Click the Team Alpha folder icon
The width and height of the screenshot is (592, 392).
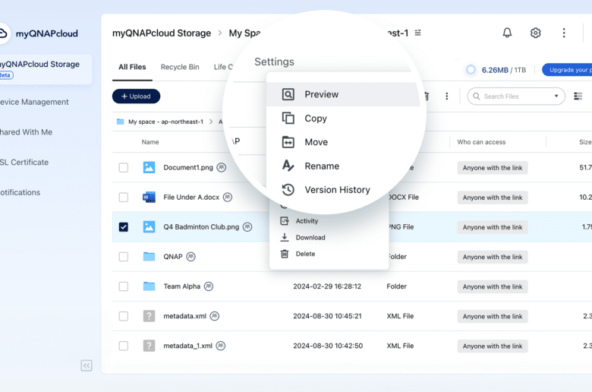149,286
